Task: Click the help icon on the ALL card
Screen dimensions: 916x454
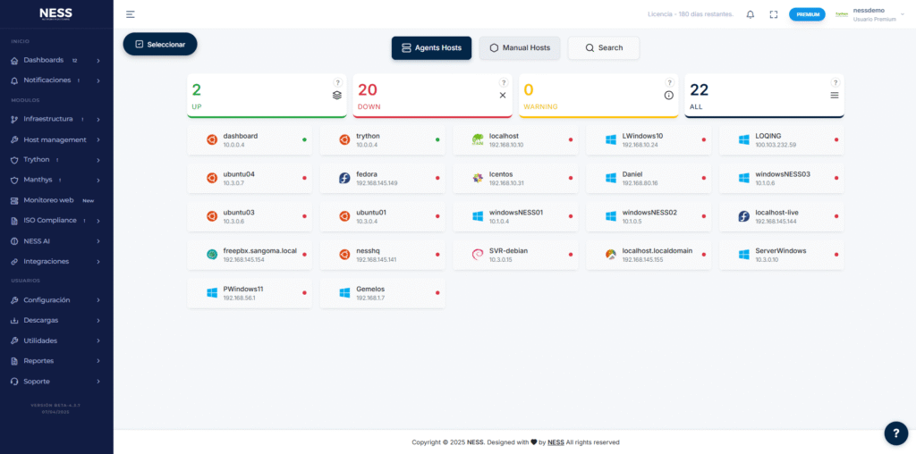Action: click(835, 83)
